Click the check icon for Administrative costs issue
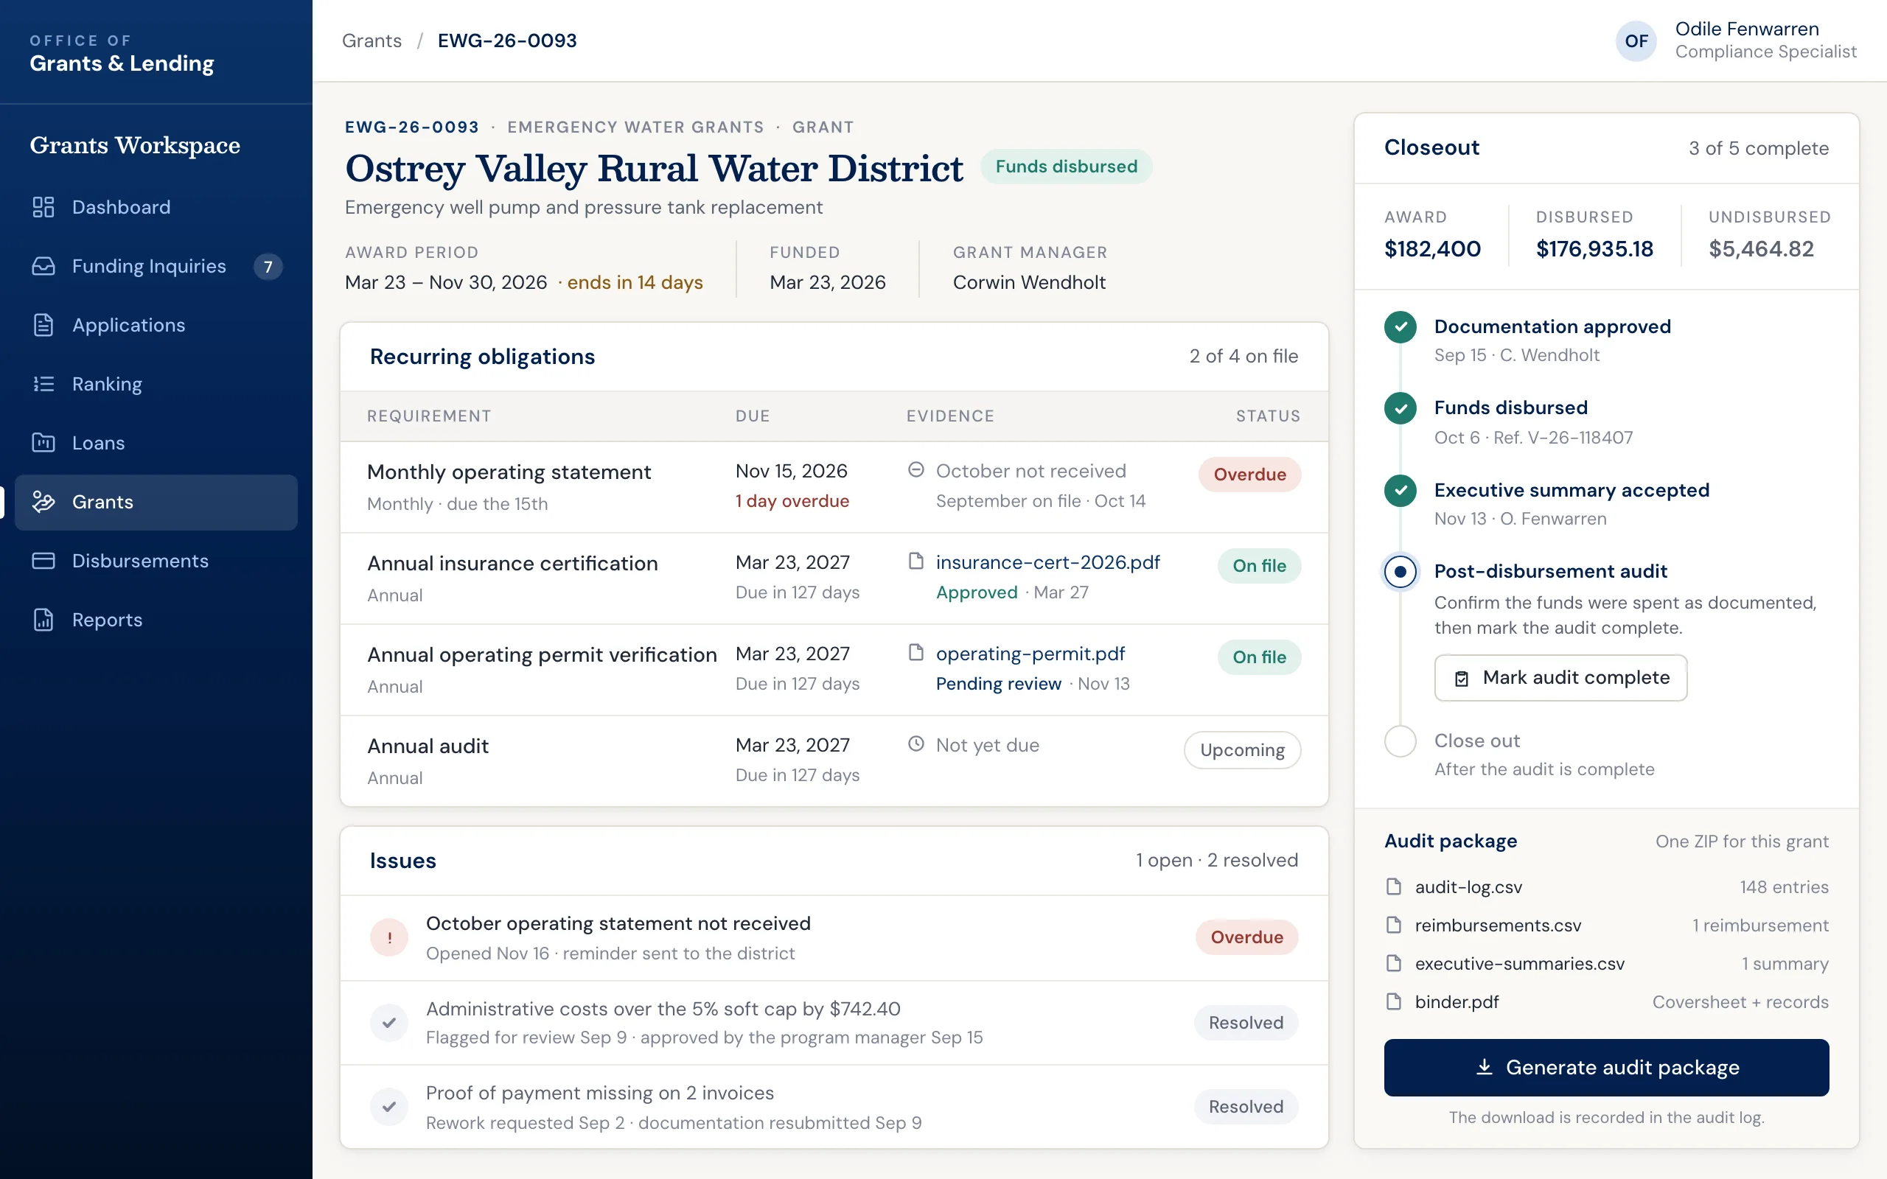Screen dimensions: 1887x1179 click(x=389, y=1022)
